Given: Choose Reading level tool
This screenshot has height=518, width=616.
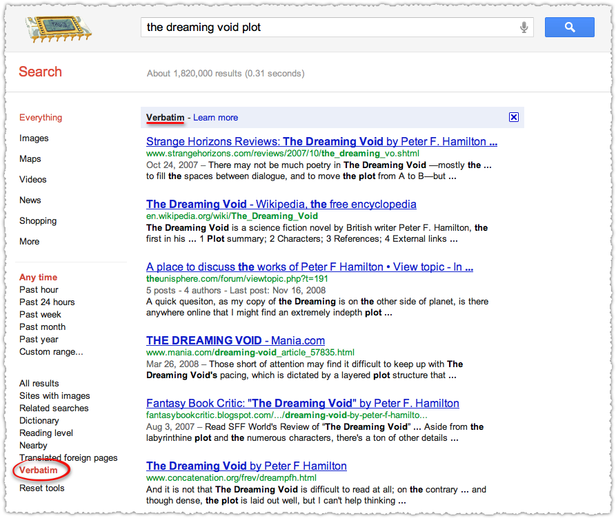Looking at the screenshot, I should (46, 433).
